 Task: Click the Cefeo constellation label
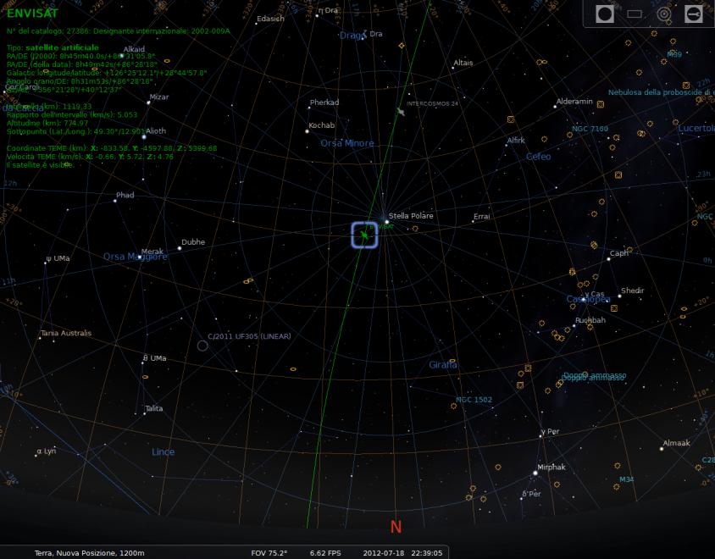[x=539, y=157]
